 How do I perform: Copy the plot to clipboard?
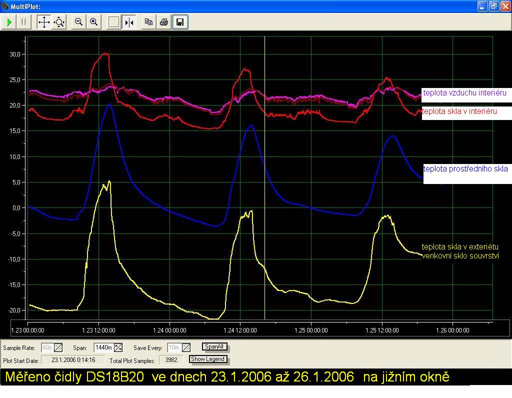pos(148,22)
